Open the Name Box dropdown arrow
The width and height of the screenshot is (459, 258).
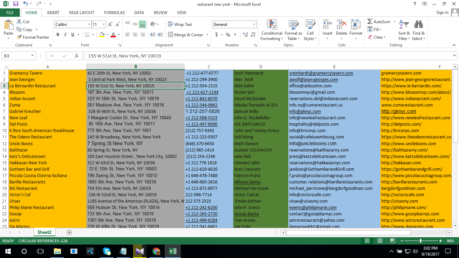click(33, 56)
